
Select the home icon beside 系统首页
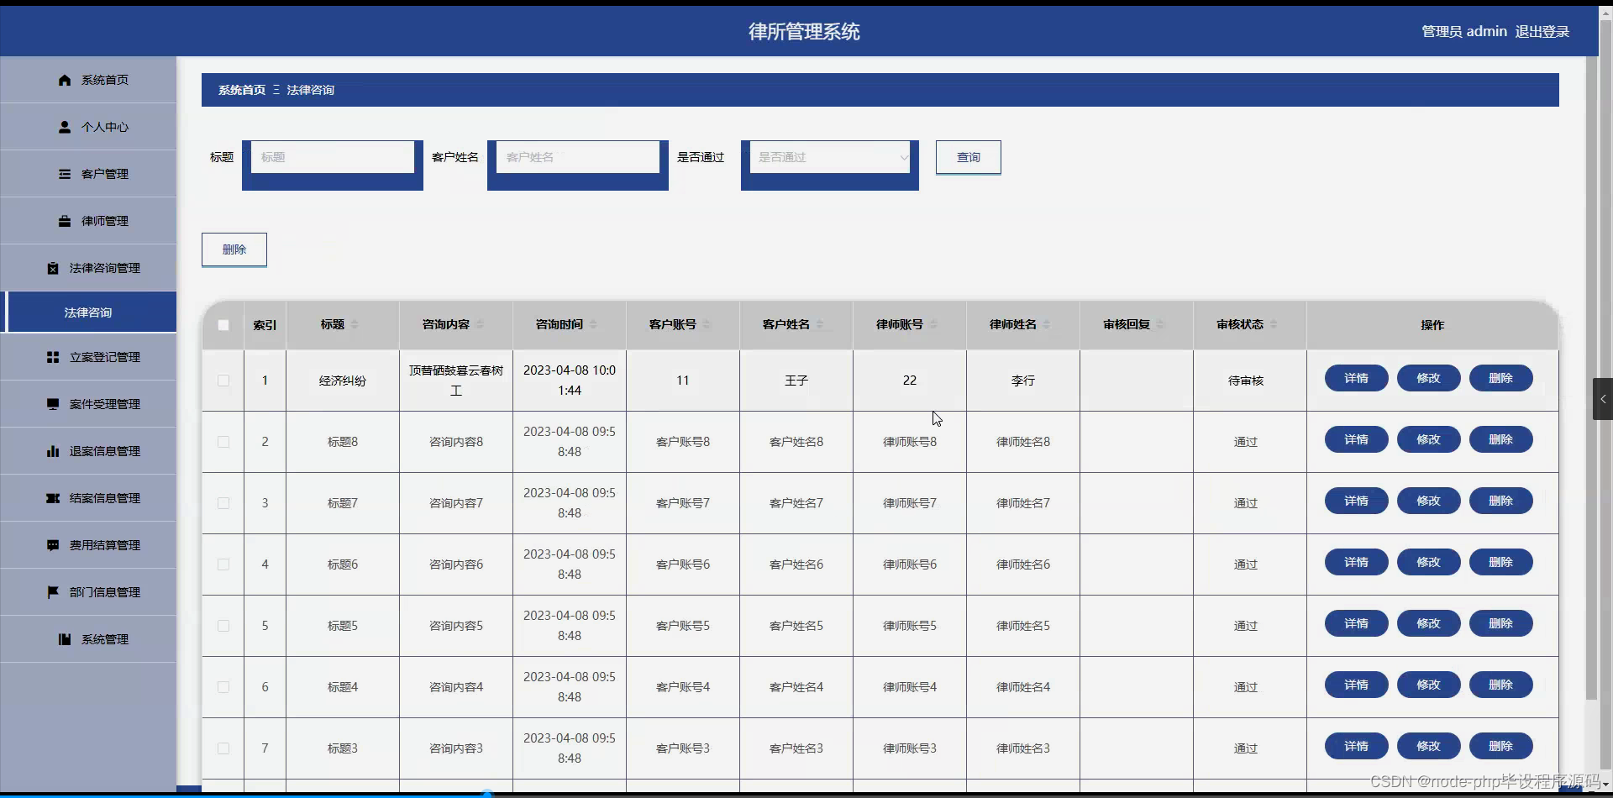click(x=65, y=80)
